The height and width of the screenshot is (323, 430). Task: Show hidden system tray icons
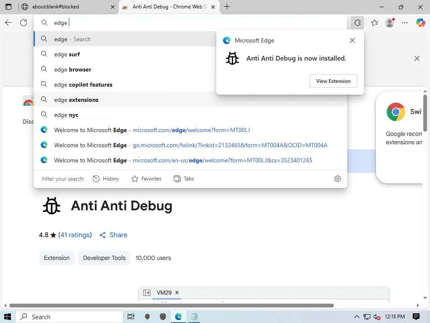357,317
